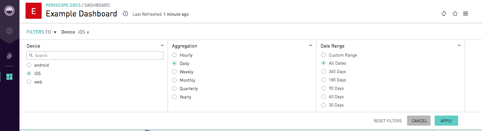482x131 pixels.
Task: Click the Periscope logo icon in sidebar
Action: [9, 11]
